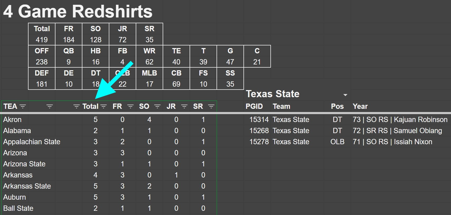Click filter icon immediately left of Total header
The image size is (451, 215).
click(76, 106)
